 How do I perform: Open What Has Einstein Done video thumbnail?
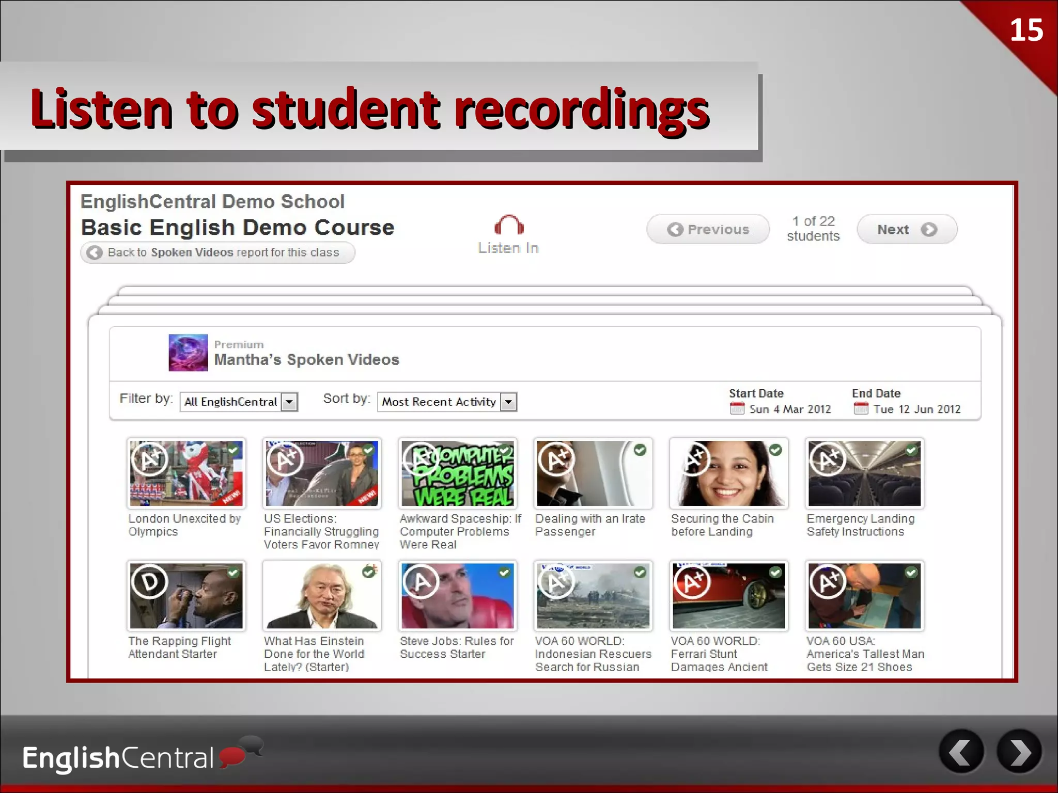click(x=322, y=596)
